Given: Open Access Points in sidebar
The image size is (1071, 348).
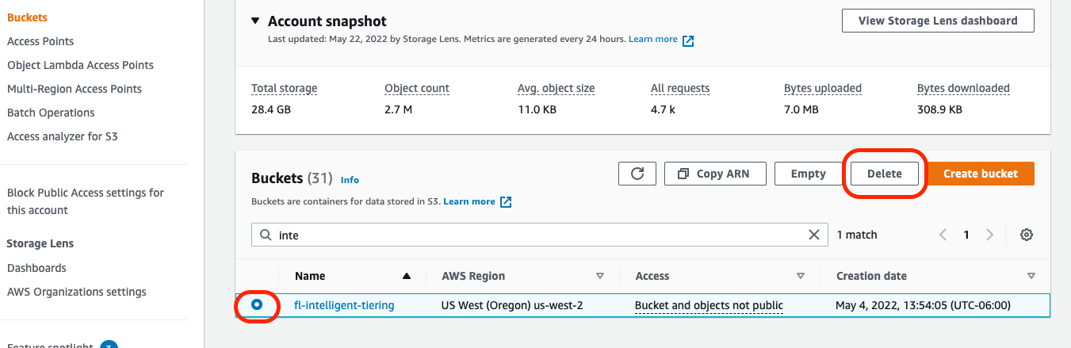Looking at the screenshot, I should (40, 41).
